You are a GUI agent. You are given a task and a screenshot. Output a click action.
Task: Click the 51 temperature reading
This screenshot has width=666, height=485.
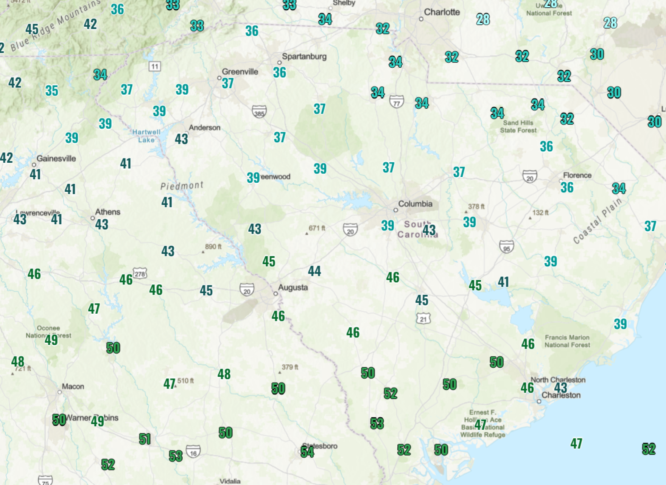(145, 439)
